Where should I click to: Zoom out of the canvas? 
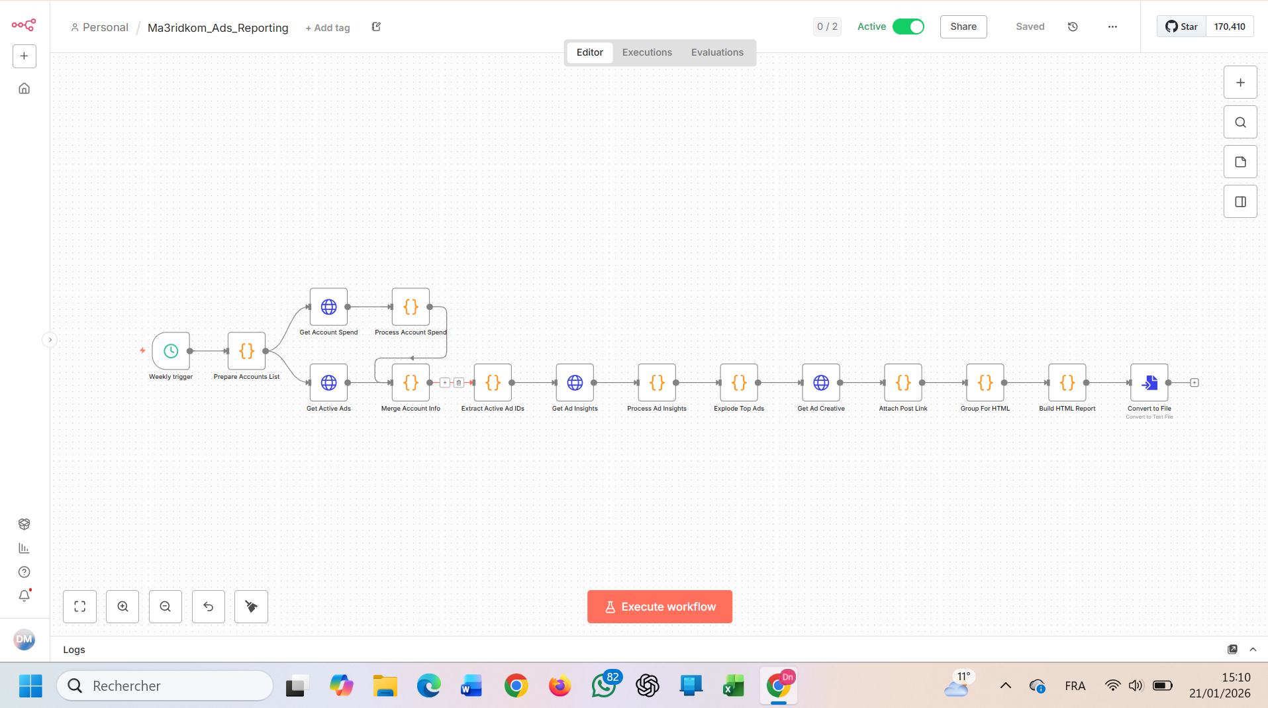[165, 606]
